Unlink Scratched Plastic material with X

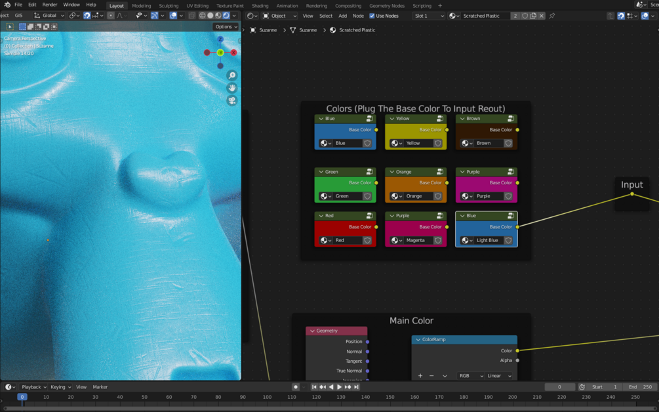(542, 16)
